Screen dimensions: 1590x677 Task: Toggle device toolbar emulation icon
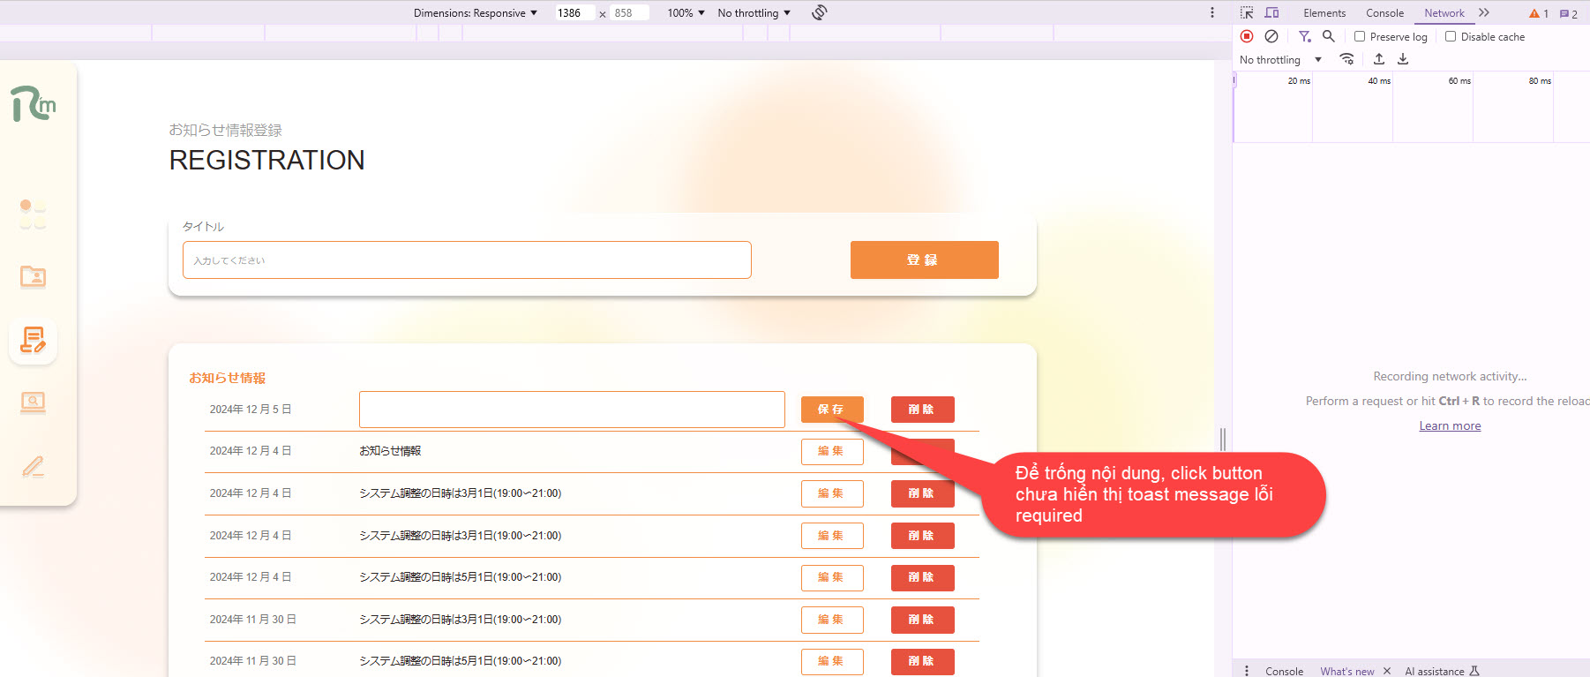pos(1271,12)
